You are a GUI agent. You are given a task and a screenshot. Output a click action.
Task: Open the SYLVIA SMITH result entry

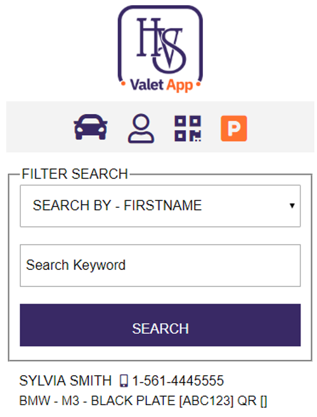65,381
